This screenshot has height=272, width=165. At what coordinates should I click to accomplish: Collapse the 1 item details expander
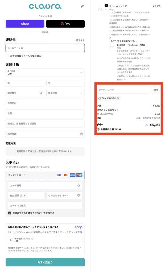(x=123, y=41)
